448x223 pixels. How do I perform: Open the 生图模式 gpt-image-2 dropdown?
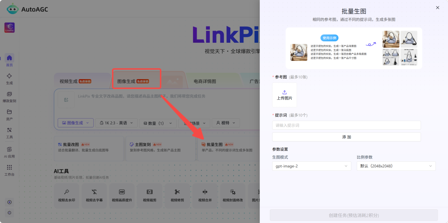coord(312,166)
